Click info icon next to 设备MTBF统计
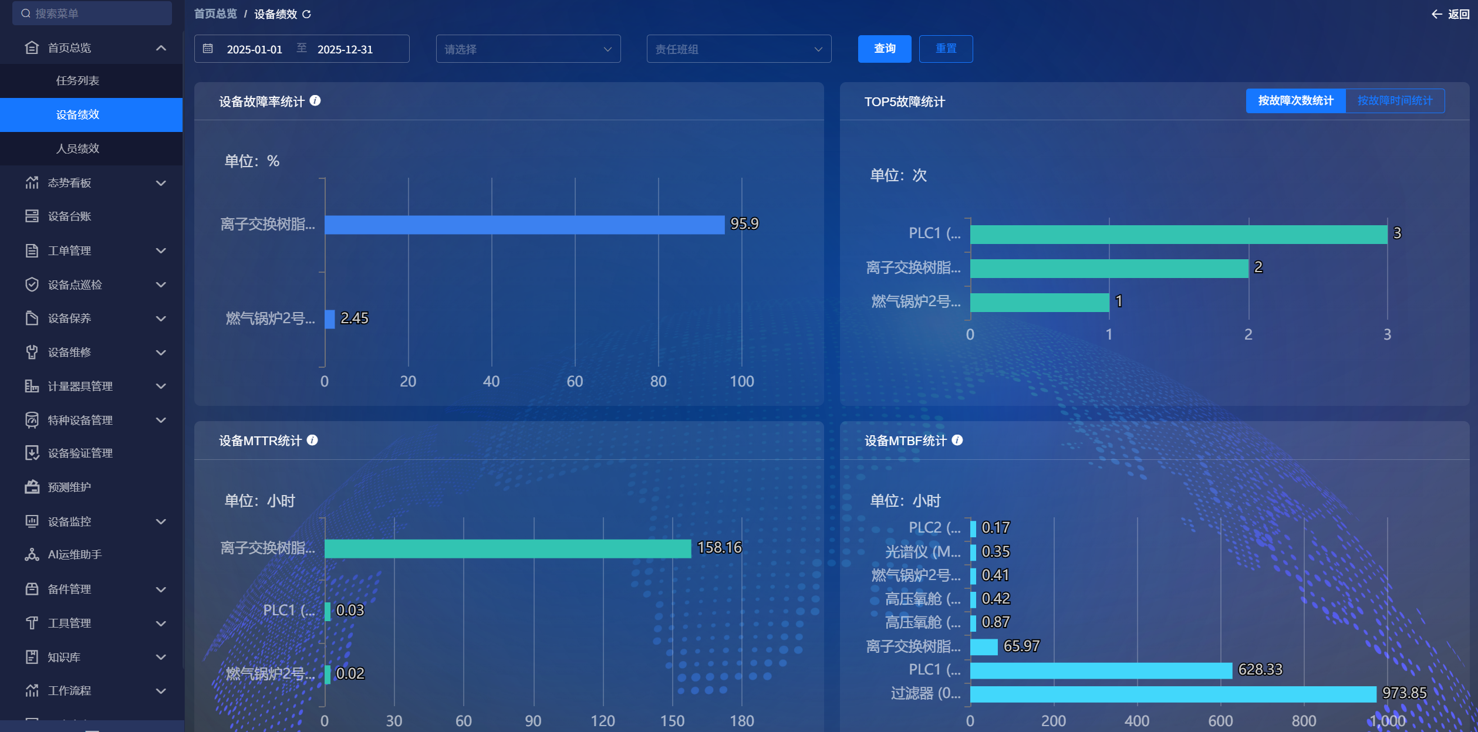 tap(957, 440)
